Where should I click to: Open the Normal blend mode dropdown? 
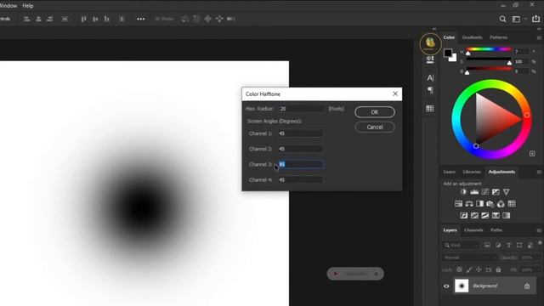click(x=470, y=258)
